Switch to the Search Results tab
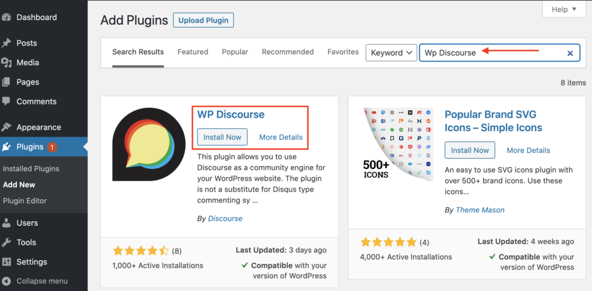 point(138,52)
